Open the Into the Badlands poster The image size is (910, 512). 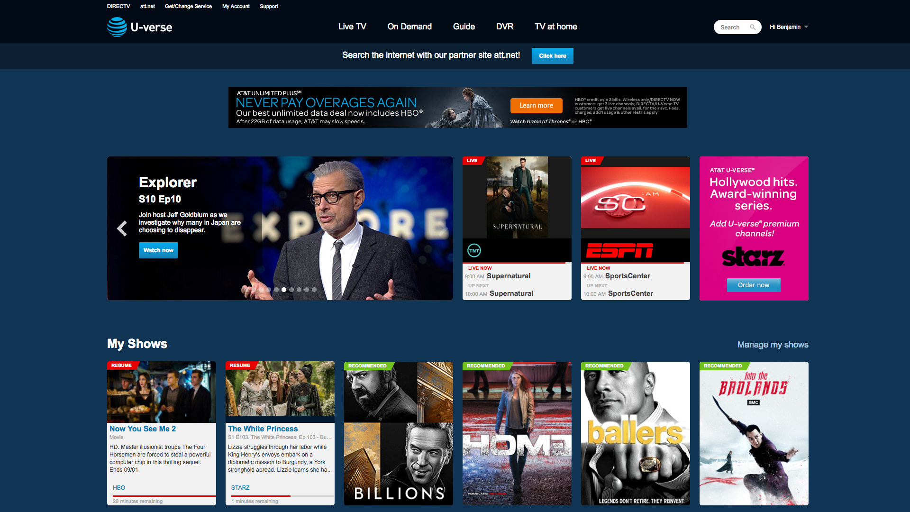pos(754,433)
